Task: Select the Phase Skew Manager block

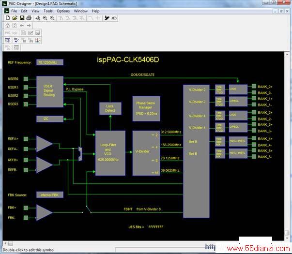Action: (x=146, y=109)
